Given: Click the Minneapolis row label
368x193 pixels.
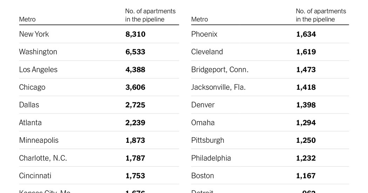Looking at the screenshot, I should pyautogui.click(x=39, y=140).
